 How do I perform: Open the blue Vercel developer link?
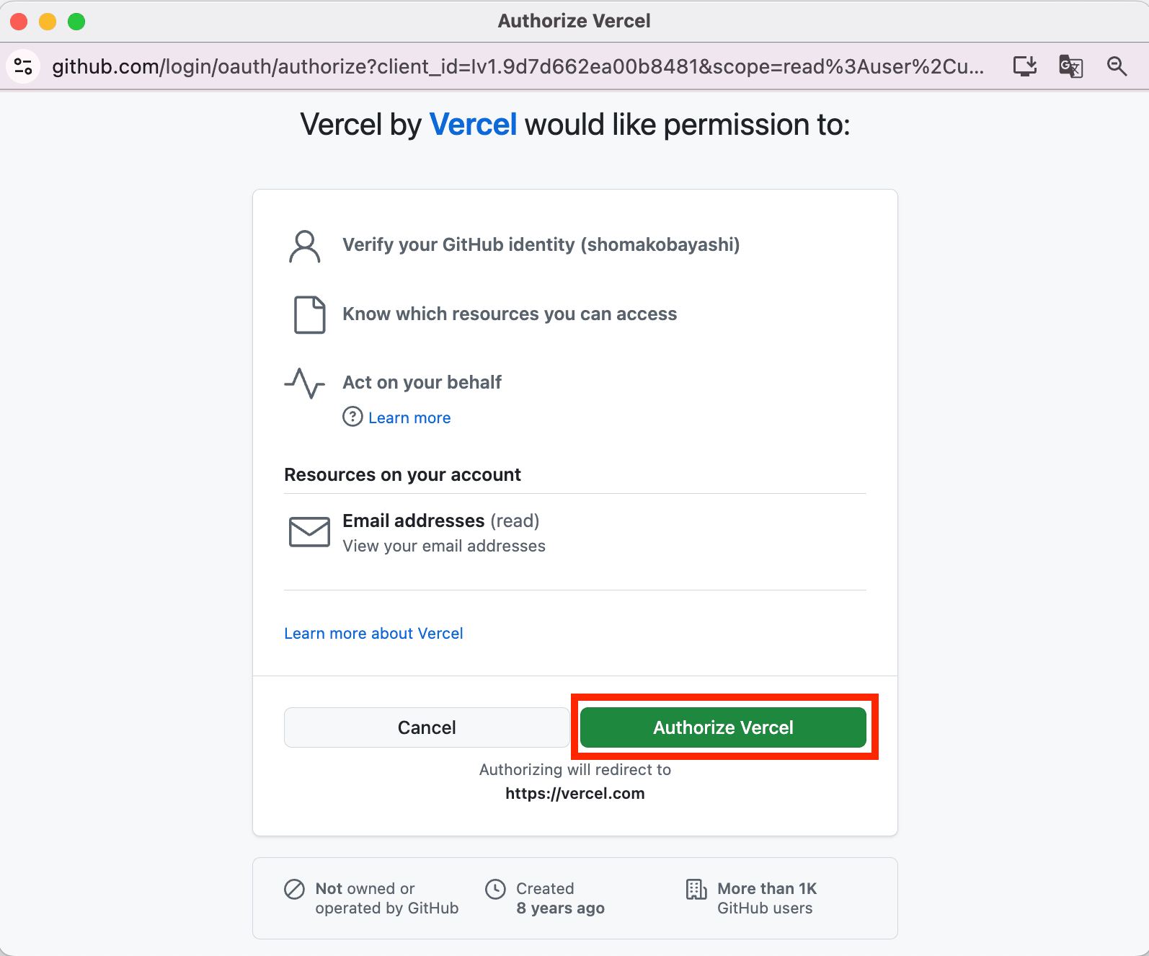(473, 125)
